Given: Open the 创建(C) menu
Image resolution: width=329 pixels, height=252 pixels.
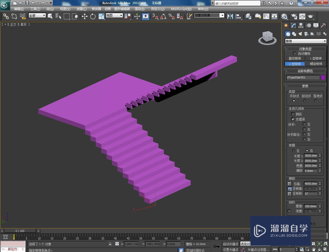Looking at the screenshot, I should click(81, 9).
